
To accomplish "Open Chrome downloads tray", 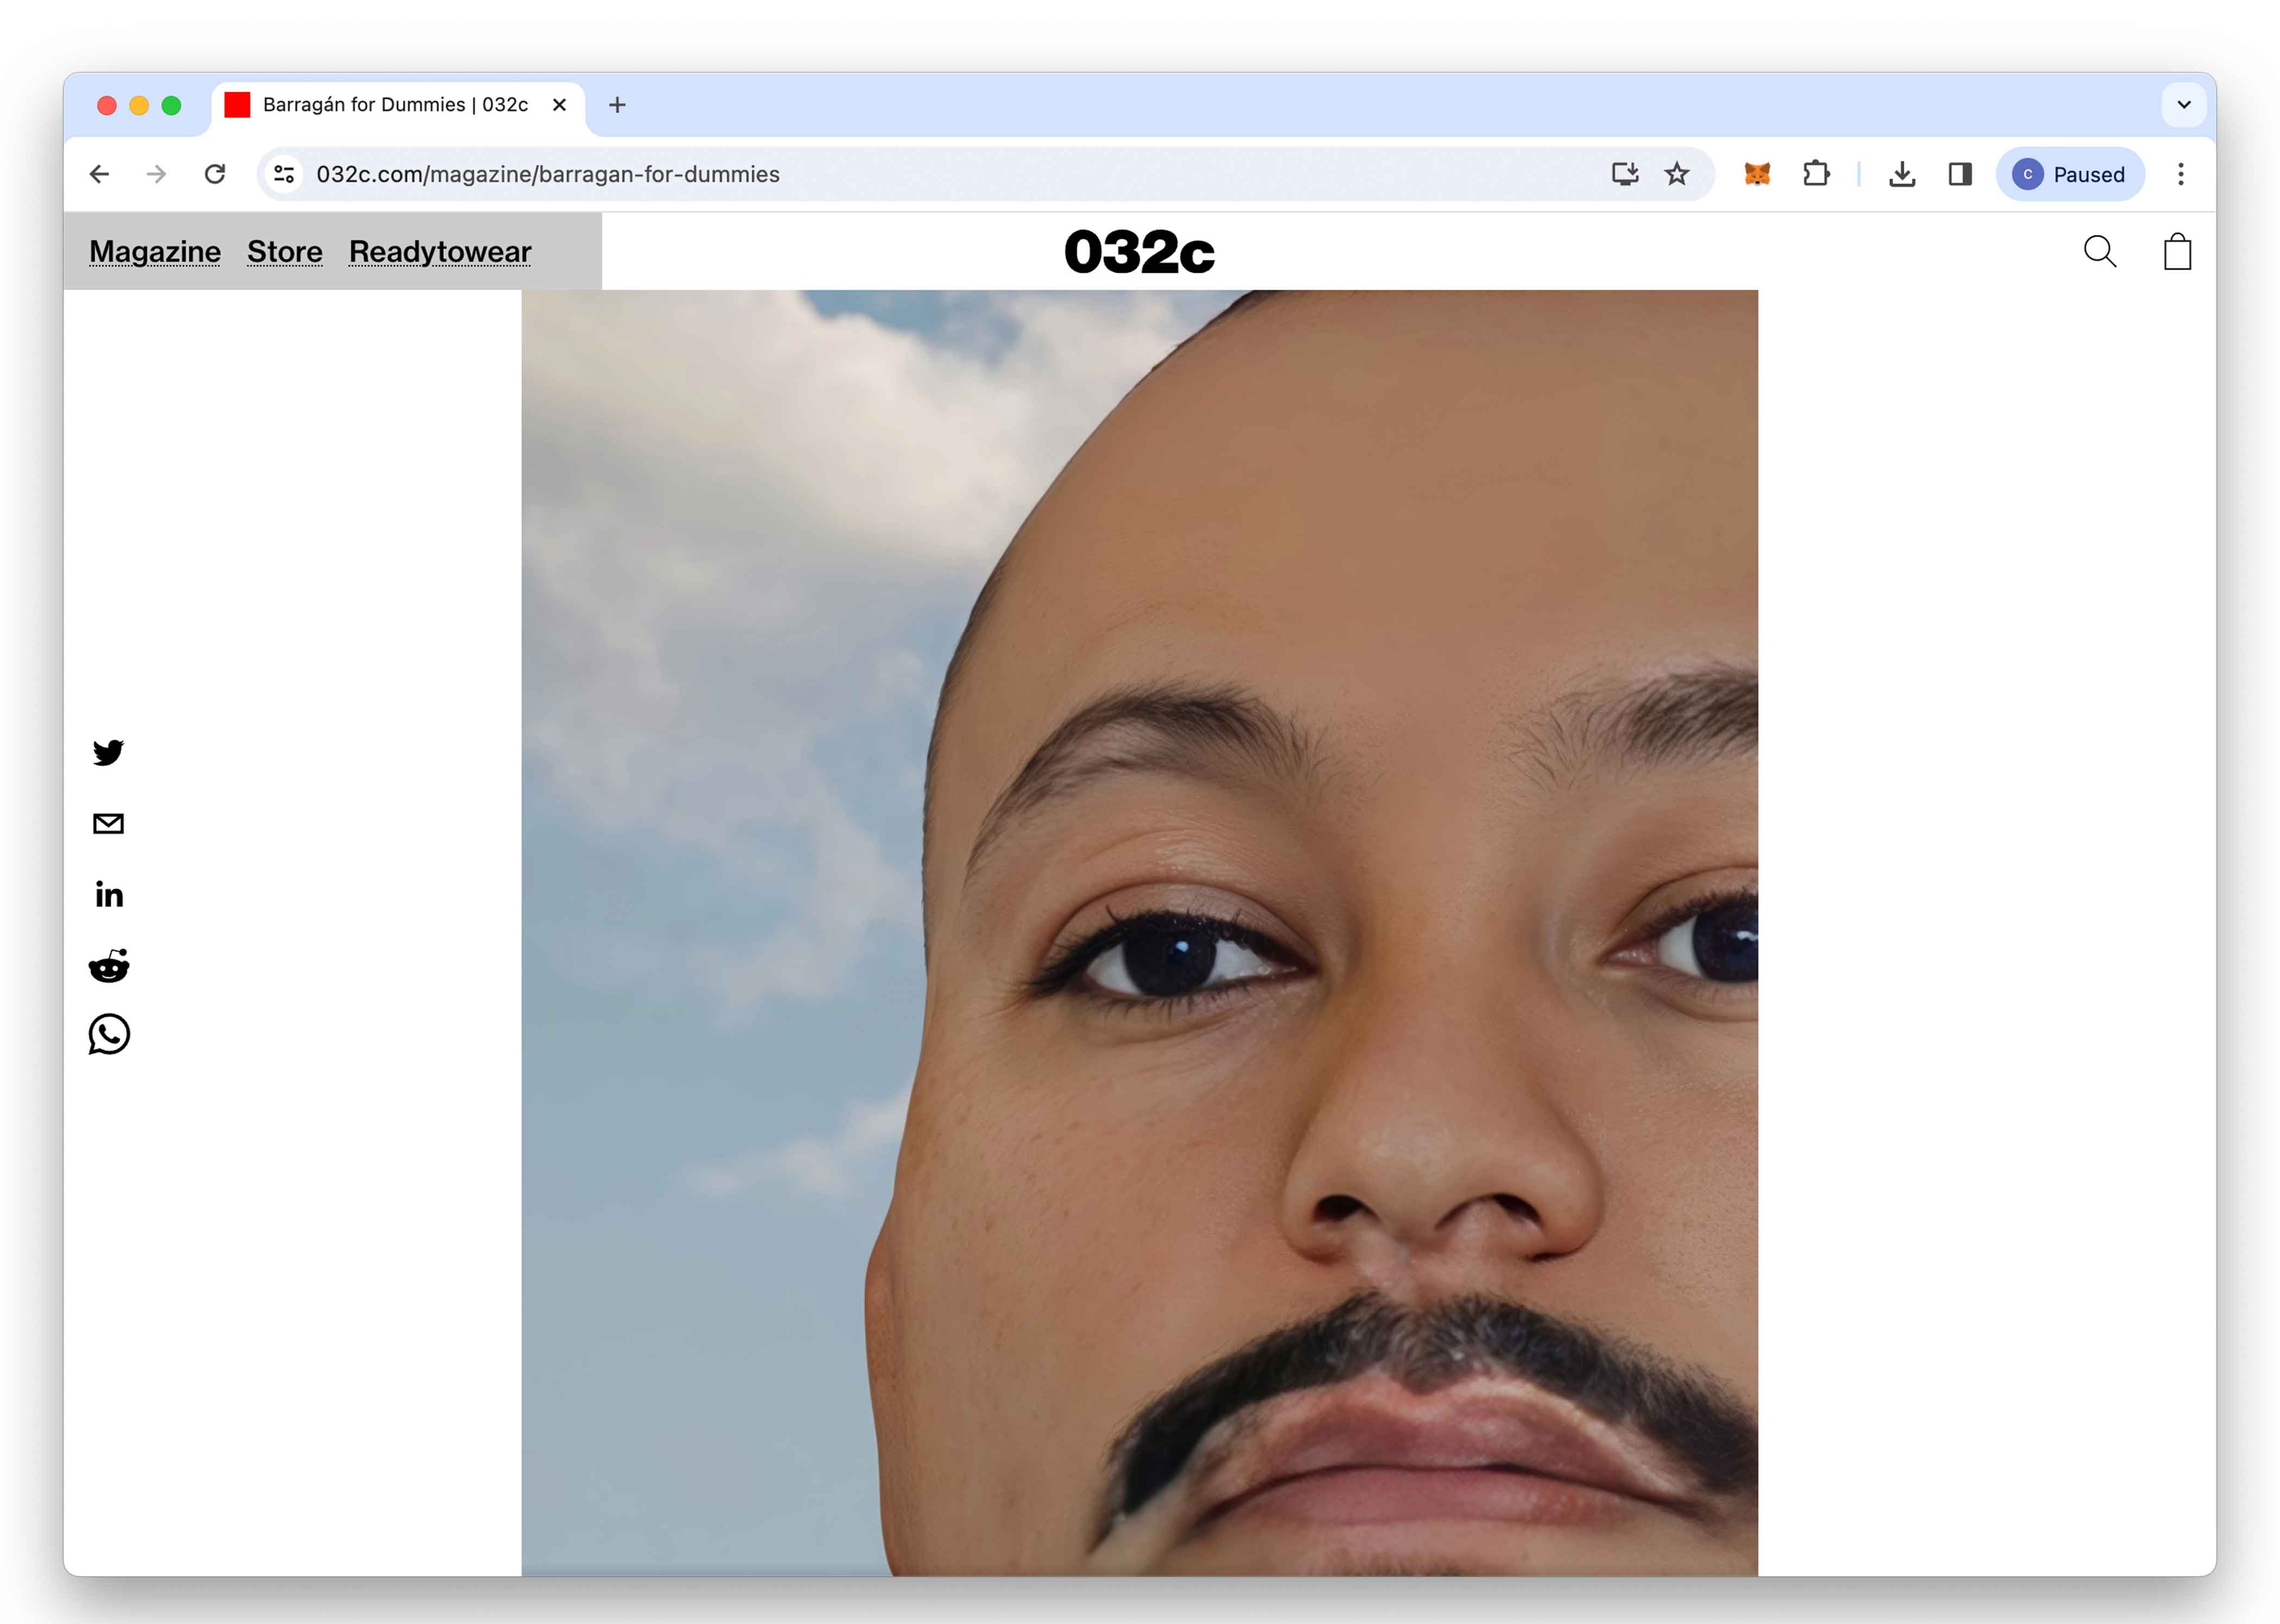I will 1901,174.
